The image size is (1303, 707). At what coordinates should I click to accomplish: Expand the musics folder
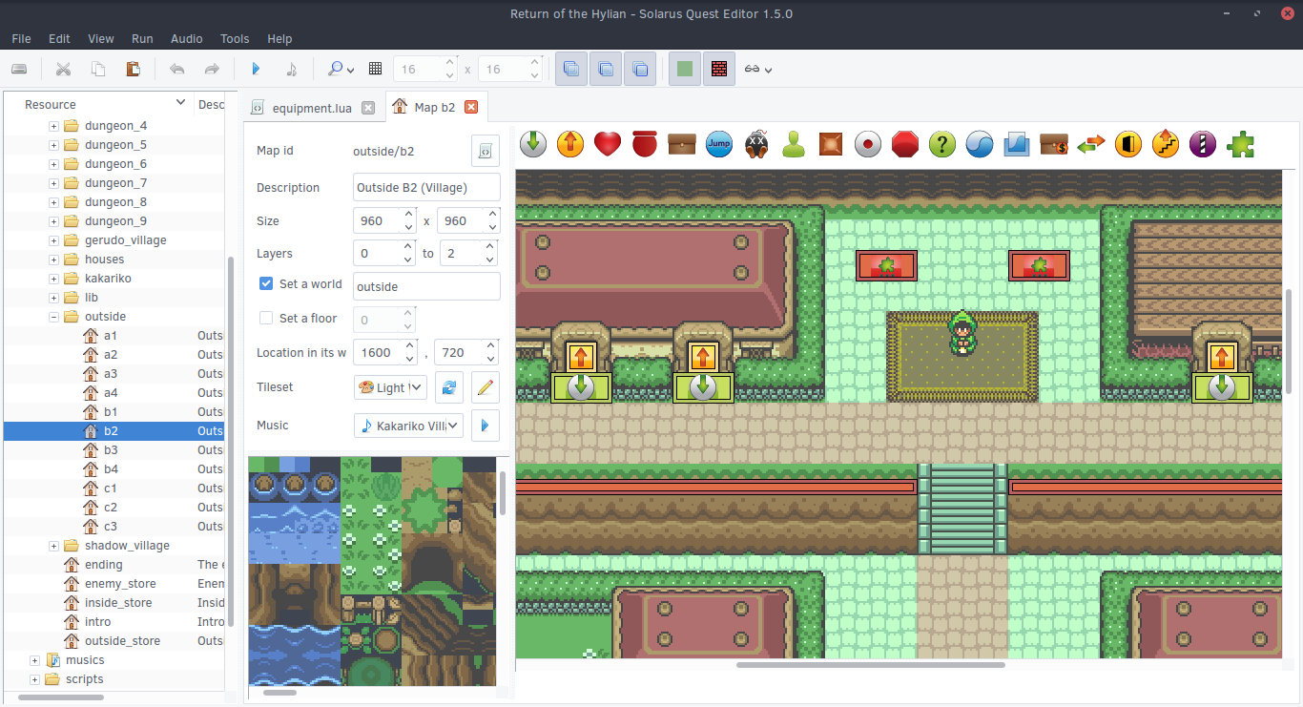point(34,660)
